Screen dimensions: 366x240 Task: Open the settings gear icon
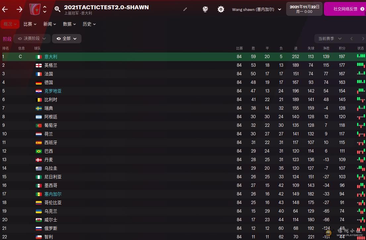coord(221,9)
